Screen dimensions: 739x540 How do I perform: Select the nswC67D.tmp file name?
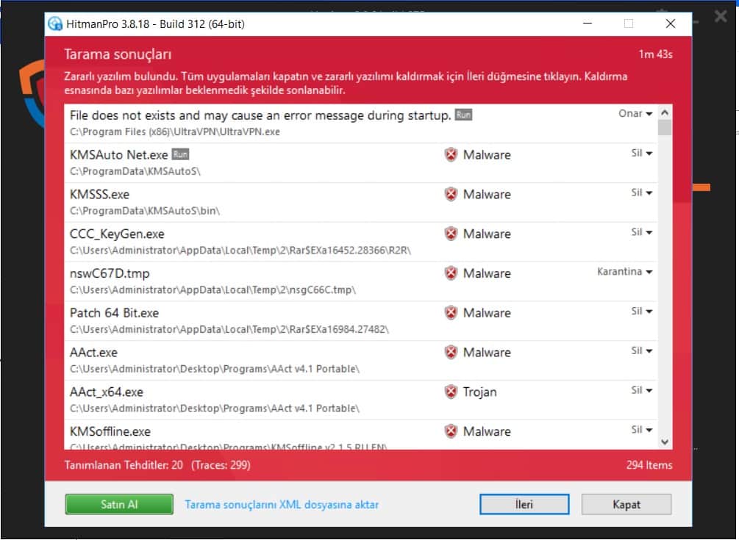tap(110, 273)
